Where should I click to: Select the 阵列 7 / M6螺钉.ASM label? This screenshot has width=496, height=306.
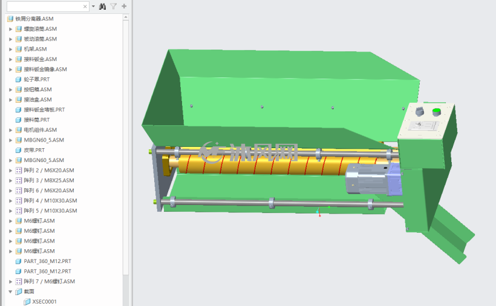pyautogui.click(x=50, y=281)
